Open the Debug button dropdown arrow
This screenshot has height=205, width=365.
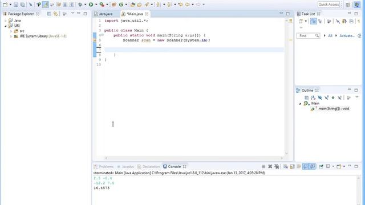(85, 5)
